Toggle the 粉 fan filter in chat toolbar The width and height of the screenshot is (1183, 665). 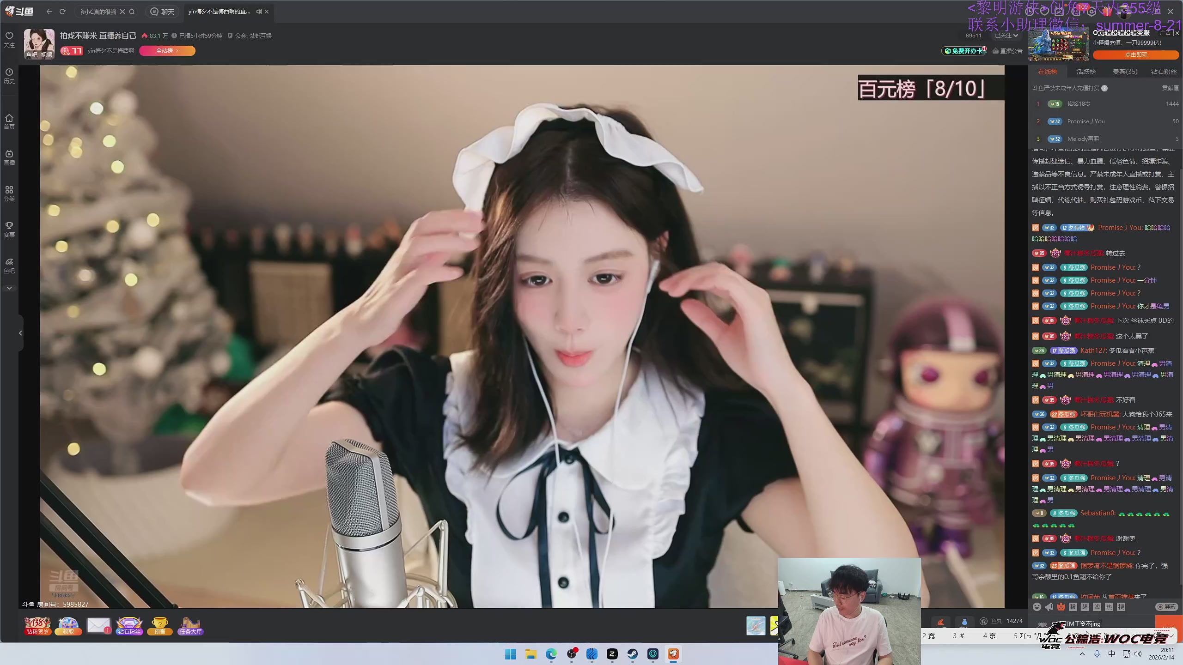point(1073,607)
